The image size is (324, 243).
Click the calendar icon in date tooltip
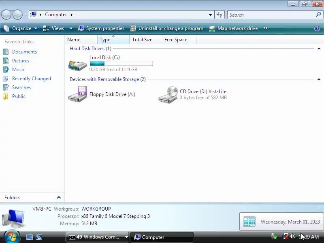[249, 222]
